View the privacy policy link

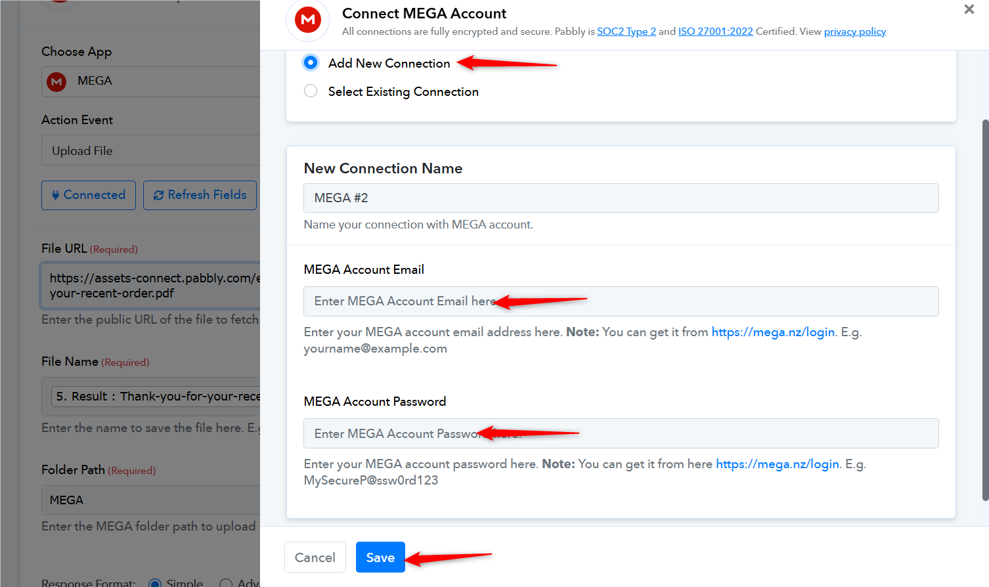[855, 32]
